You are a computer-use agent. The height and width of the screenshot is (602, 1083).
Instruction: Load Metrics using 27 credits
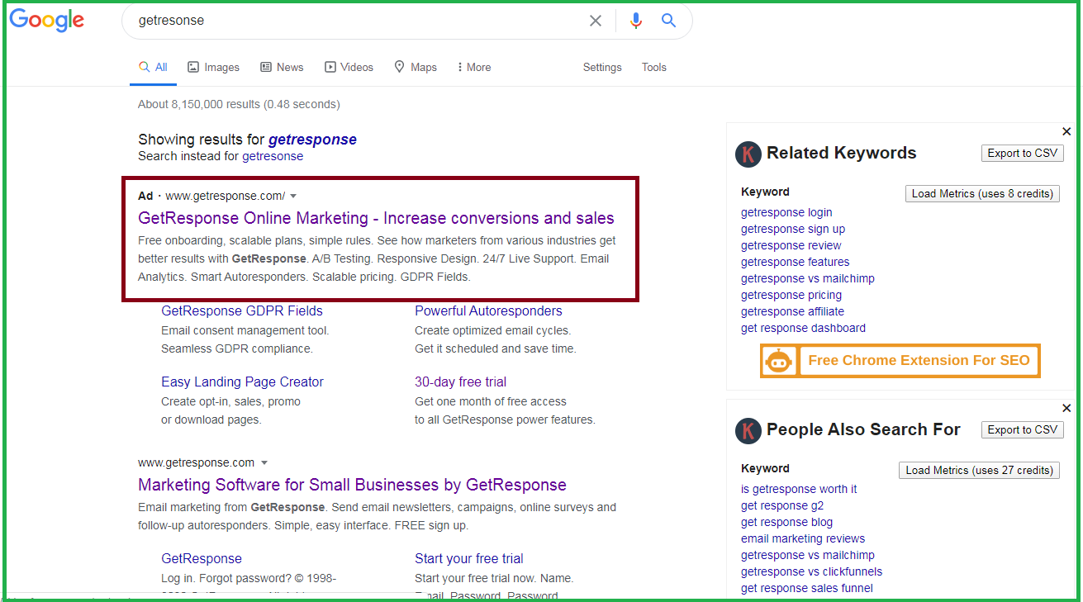(979, 471)
